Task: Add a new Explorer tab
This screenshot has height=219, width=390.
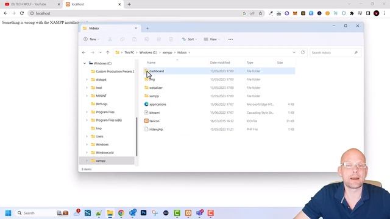Action: point(147,29)
